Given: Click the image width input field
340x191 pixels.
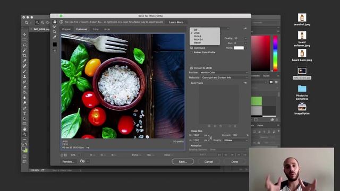Looking at the screenshot, I should [198, 135].
